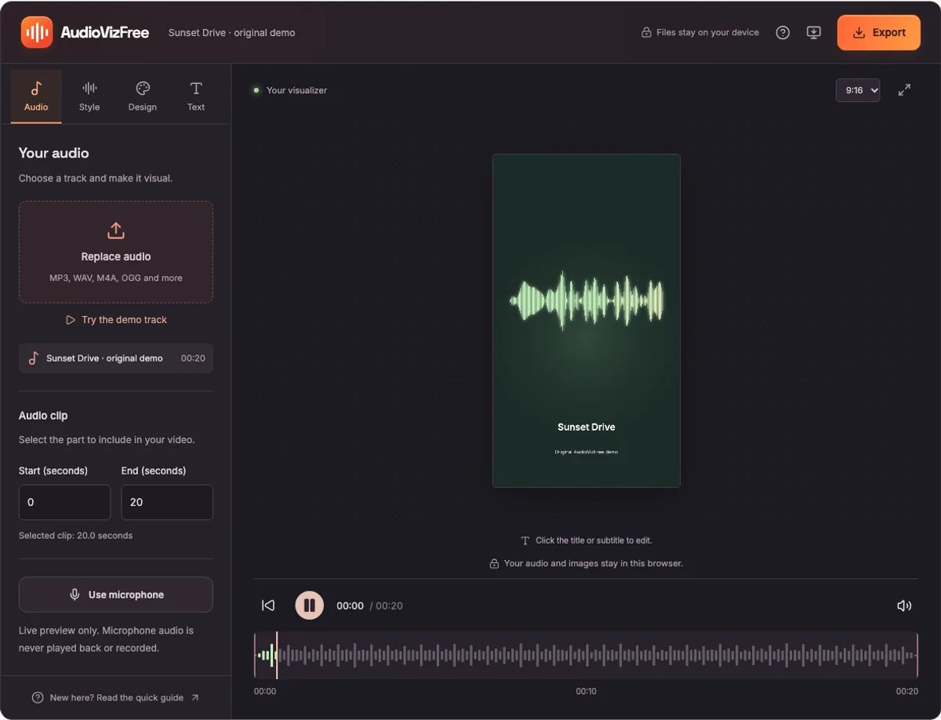Viewport: 941px width, 720px height.
Task: Click the Use microphone button
Action: click(x=116, y=595)
